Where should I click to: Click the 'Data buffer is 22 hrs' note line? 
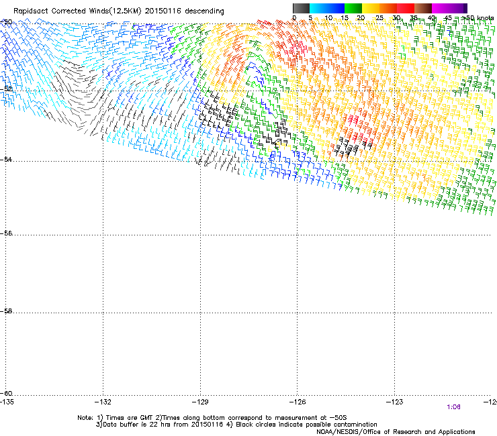[236, 425]
